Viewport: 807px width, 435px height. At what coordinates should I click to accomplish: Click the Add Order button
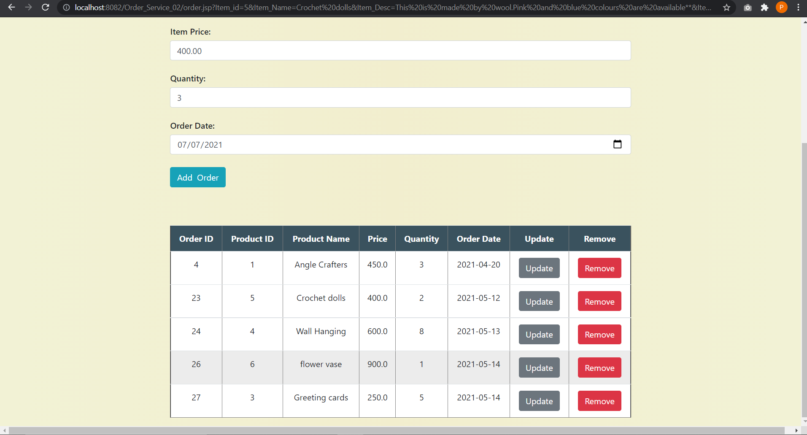coord(197,177)
